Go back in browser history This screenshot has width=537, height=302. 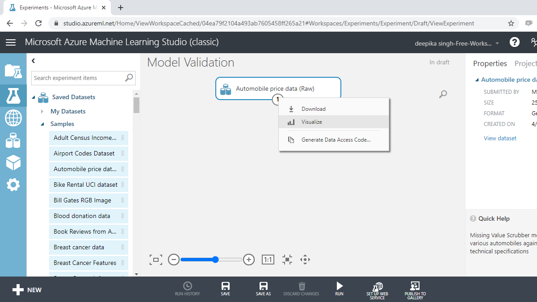pos(10,23)
